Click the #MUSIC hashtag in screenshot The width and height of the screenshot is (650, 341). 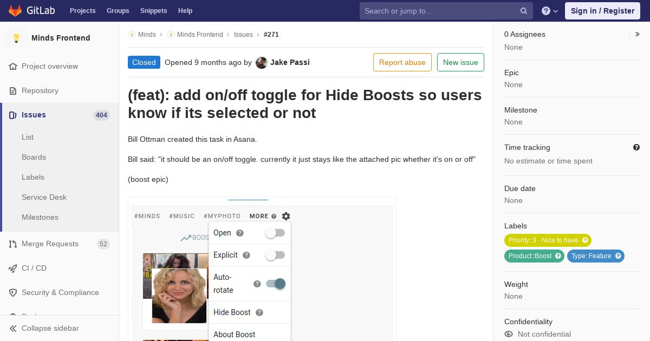click(x=182, y=216)
